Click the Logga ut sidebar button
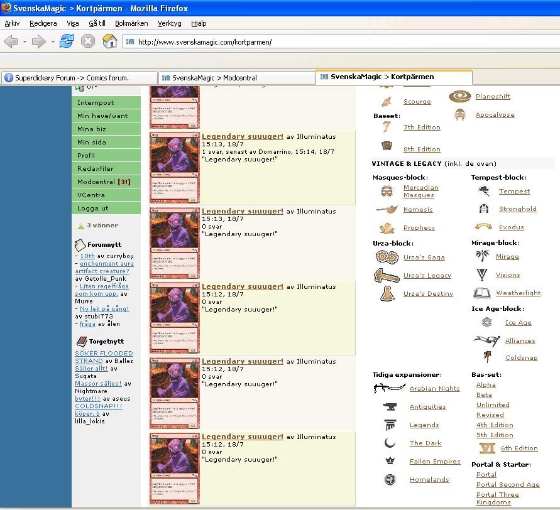The image size is (560, 510). coord(106,208)
